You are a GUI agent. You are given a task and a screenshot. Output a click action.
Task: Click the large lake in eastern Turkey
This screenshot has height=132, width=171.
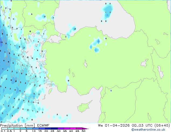click(145, 63)
